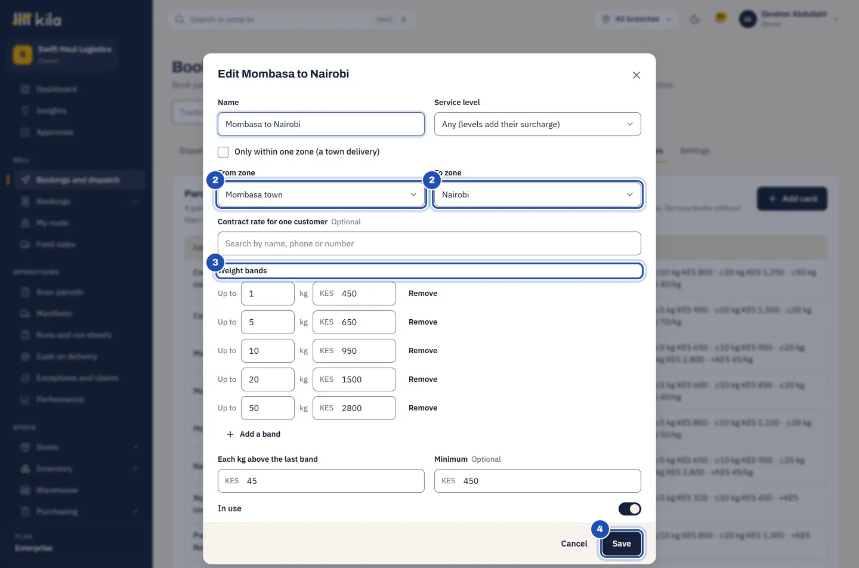
Task: Open the To zone Nairobi dropdown
Action: pyautogui.click(x=537, y=195)
